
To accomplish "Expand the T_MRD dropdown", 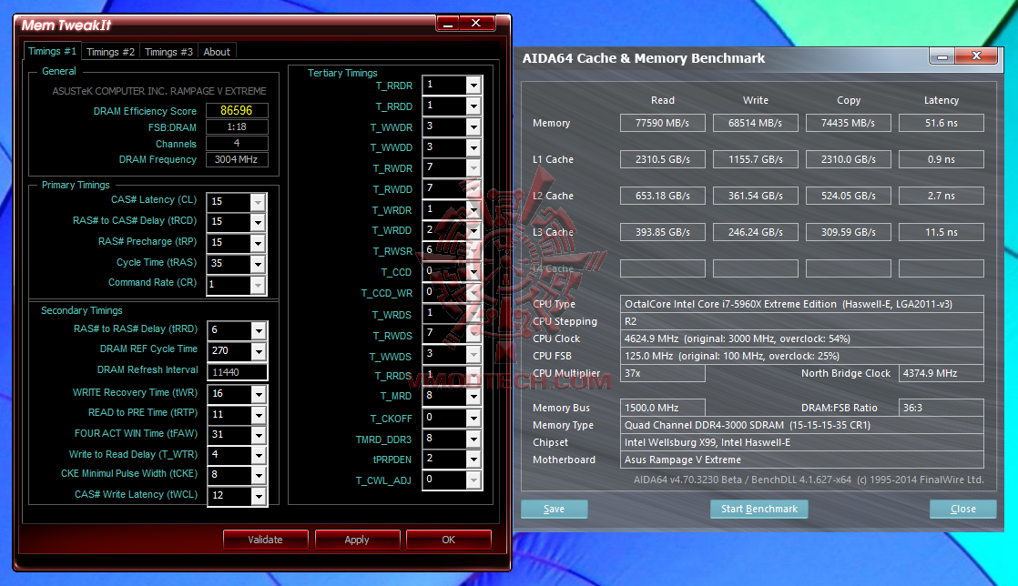I will coord(473,397).
